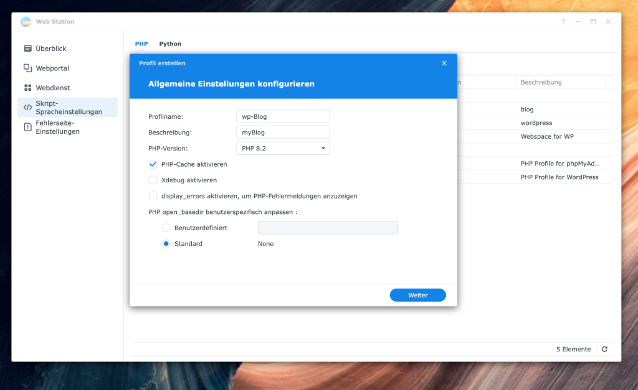The image size is (638, 390).
Task: Click the Profilname input field
Action: (x=283, y=117)
